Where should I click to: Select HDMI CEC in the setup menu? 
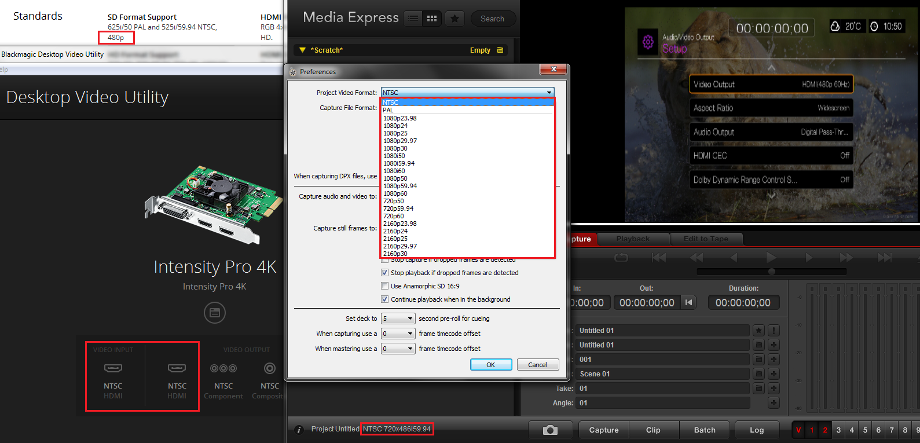(x=771, y=156)
